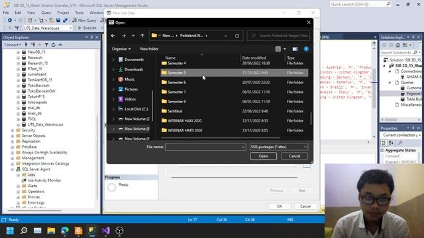Open the File menu in SSMS

(x=6, y=13)
